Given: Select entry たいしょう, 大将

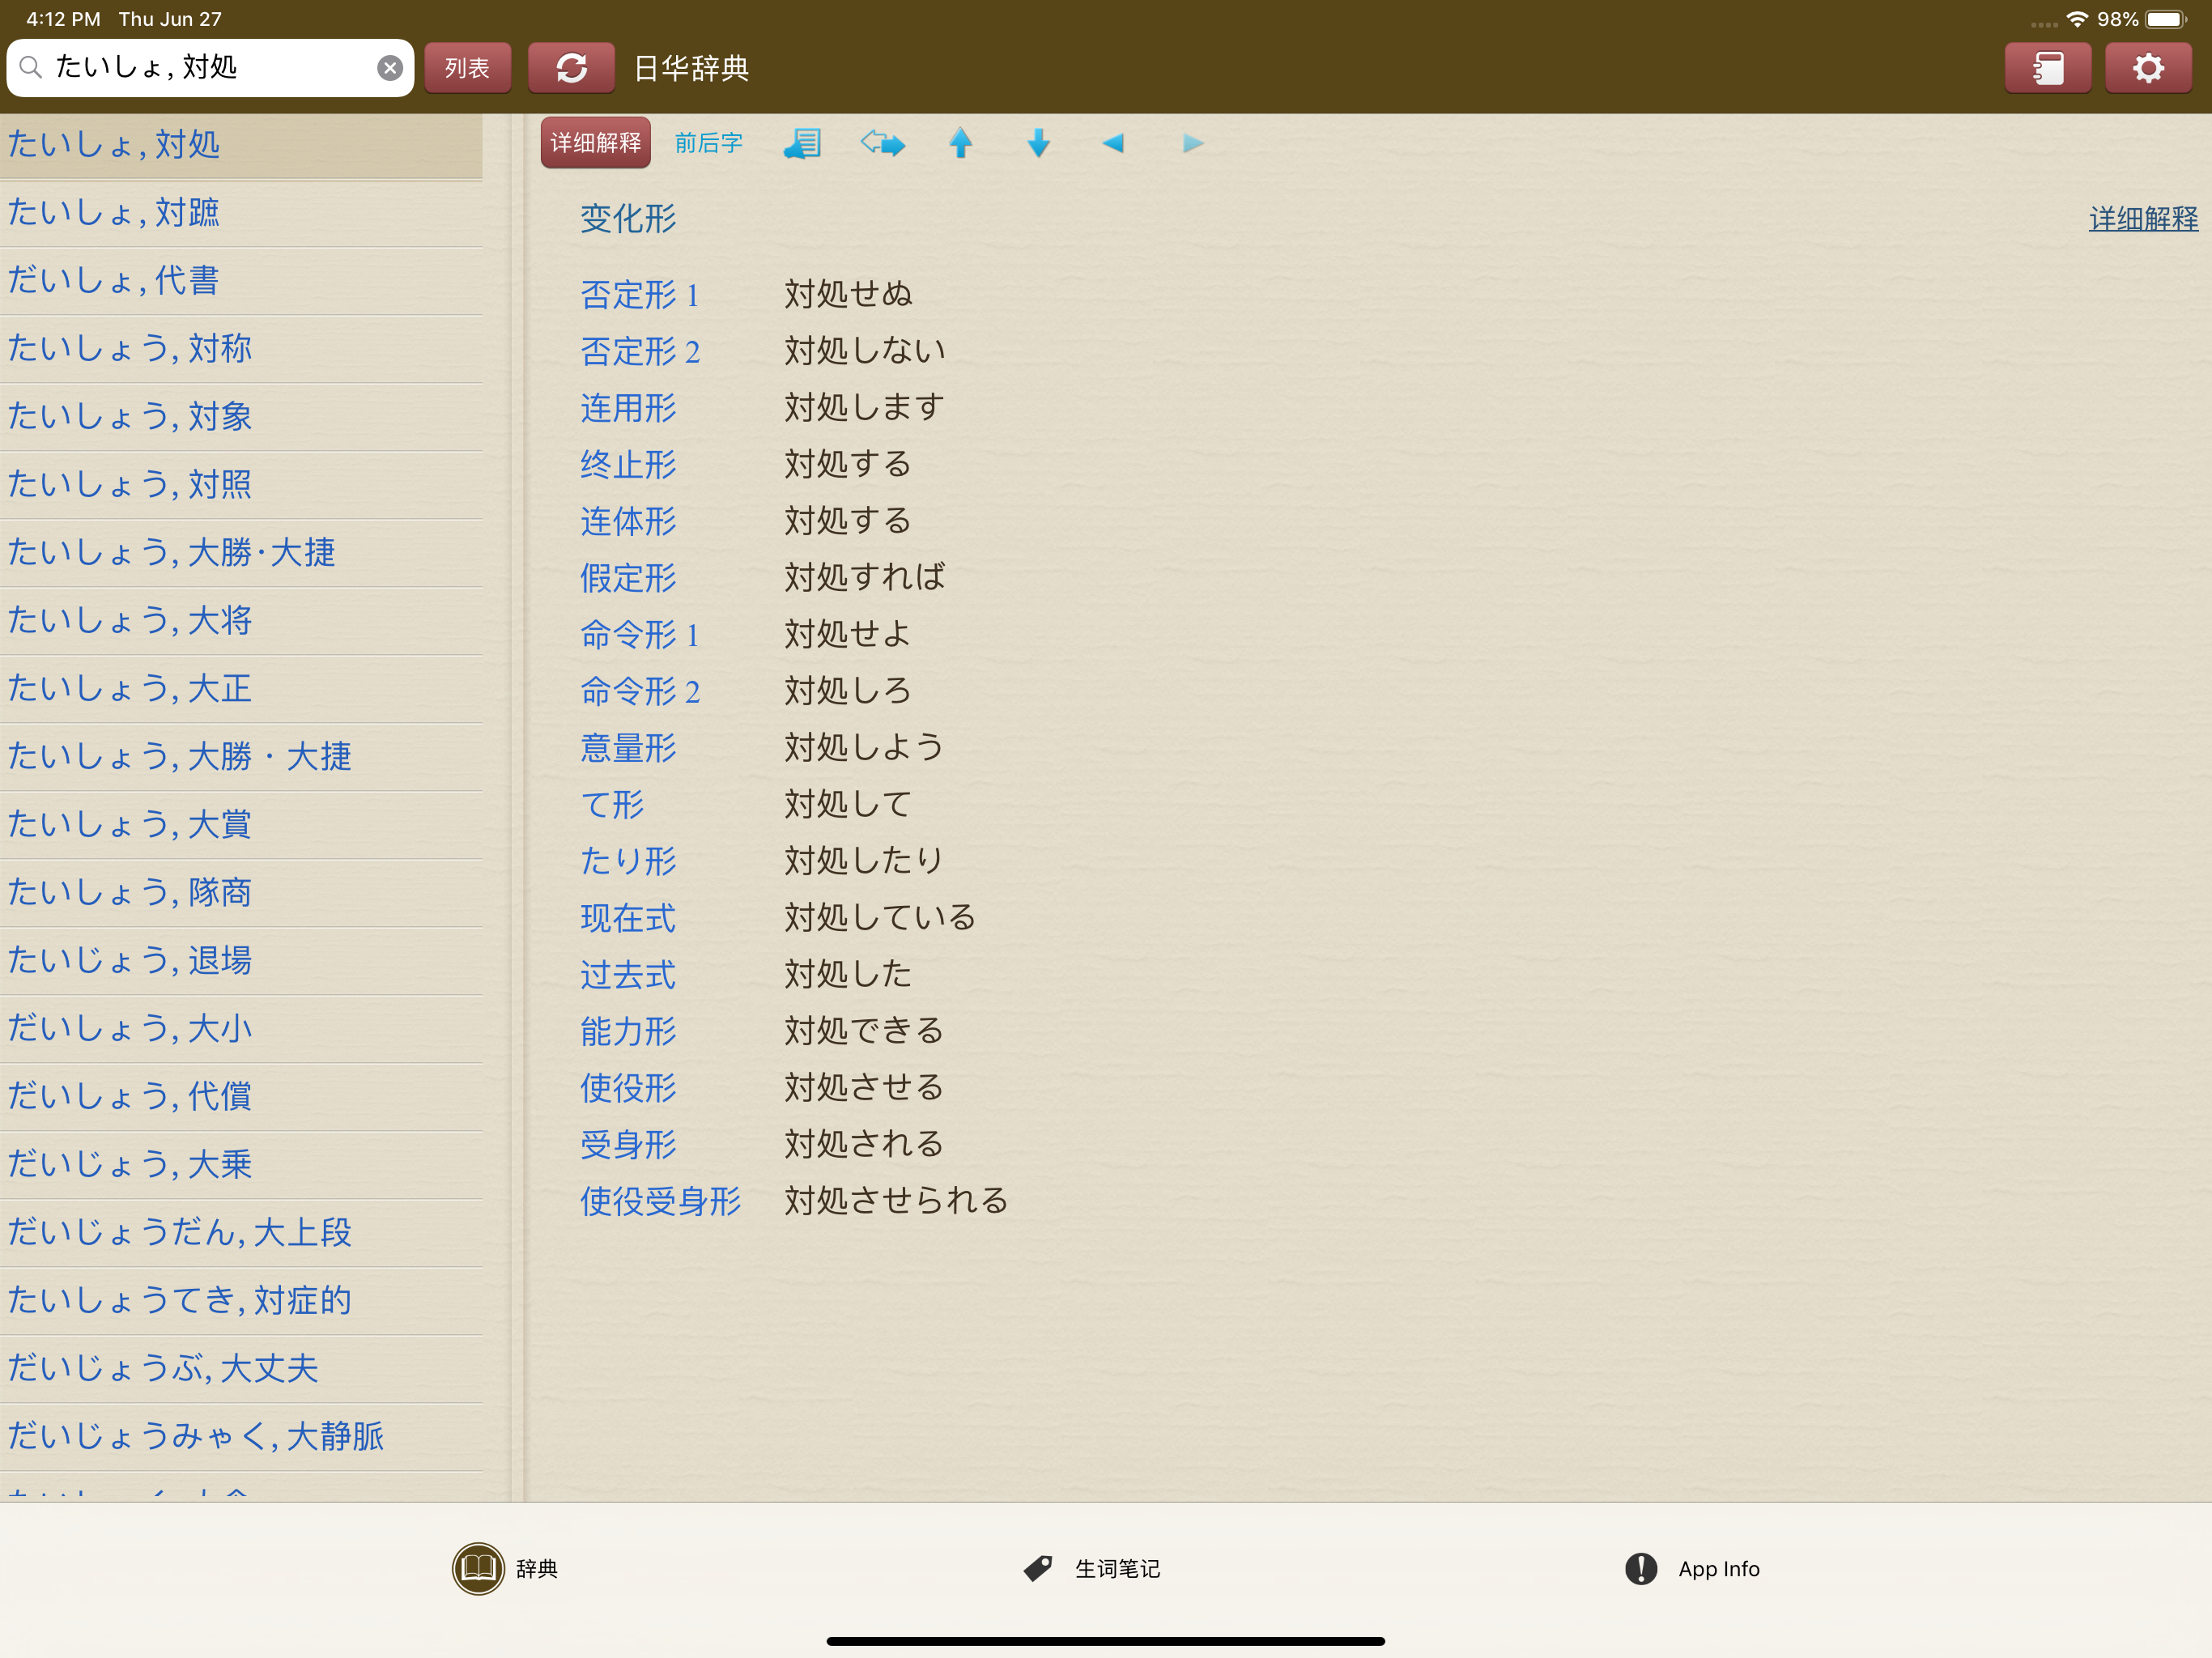Looking at the screenshot, I should coord(241,621).
